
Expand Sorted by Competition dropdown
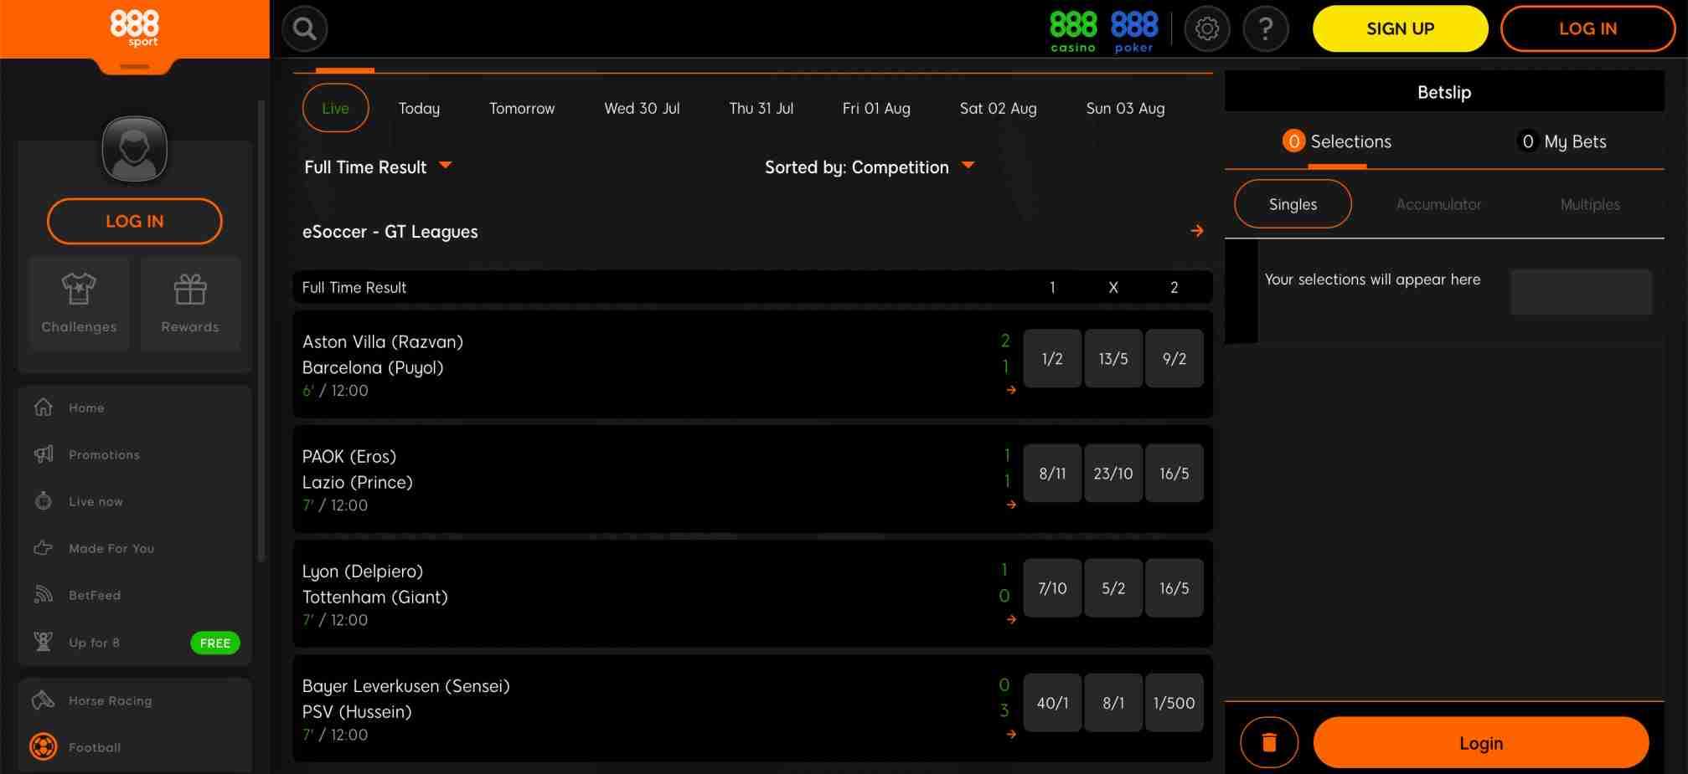coord(870,167)
